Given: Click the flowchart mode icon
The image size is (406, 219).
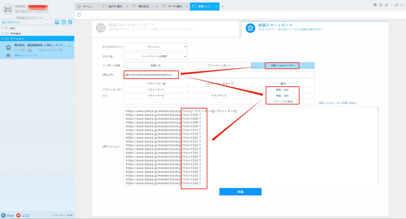Looking at the screenshot, I should click(100, 28).
